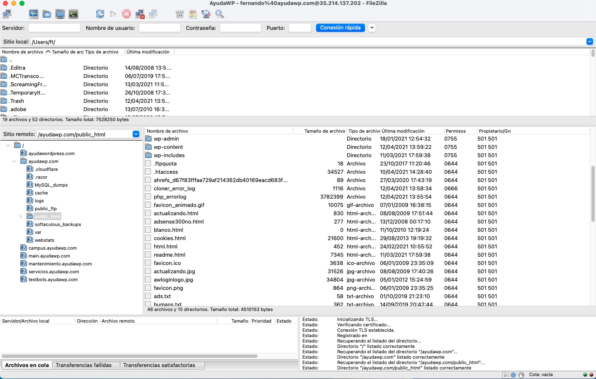Open the file search tool
The width and height of the screenshot is (596, 379).
219,14
